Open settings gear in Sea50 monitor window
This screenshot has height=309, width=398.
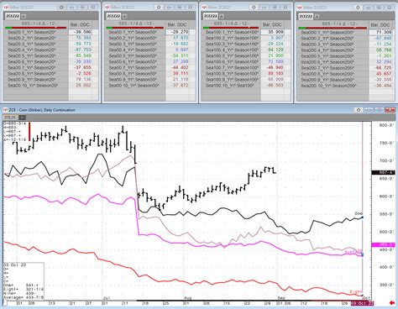[159, 8]
